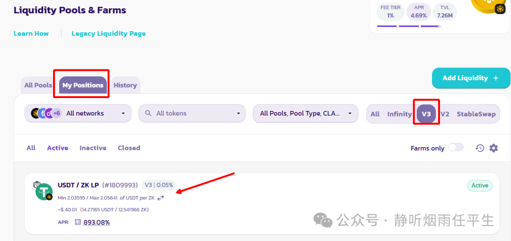Click the +6 networks badge
This screenshot has width=511, height=241.
coord(57,113)
